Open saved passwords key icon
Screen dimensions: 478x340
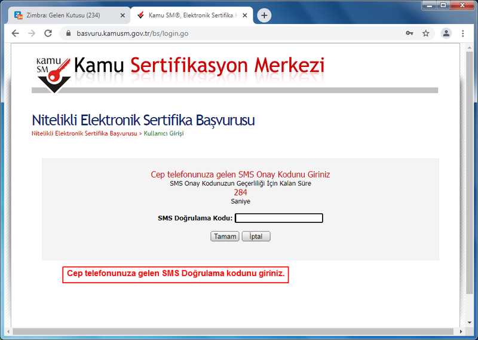tap(409, 33)
